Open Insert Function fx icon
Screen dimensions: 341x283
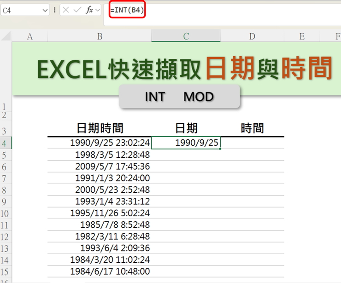pyautogui.click(x=89, y=10)
